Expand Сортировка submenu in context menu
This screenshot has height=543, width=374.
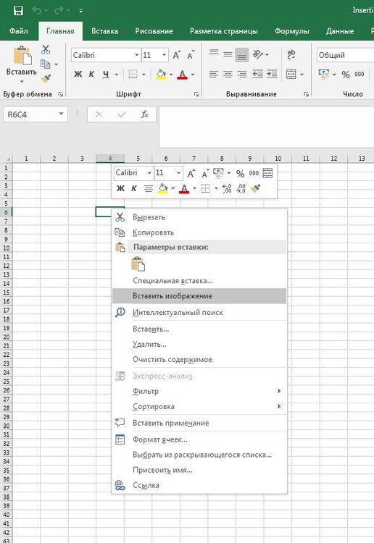pyautogui.click(x=199, y=406)
